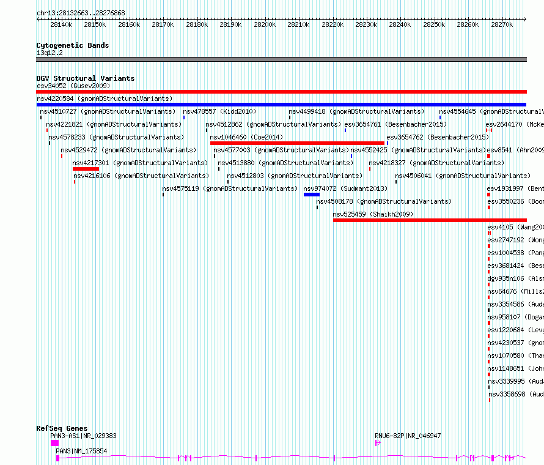The image size is (544, 465).
Task: Click dgv935n106 variant label
Action: pyautogui.click(x=515, y=278)
